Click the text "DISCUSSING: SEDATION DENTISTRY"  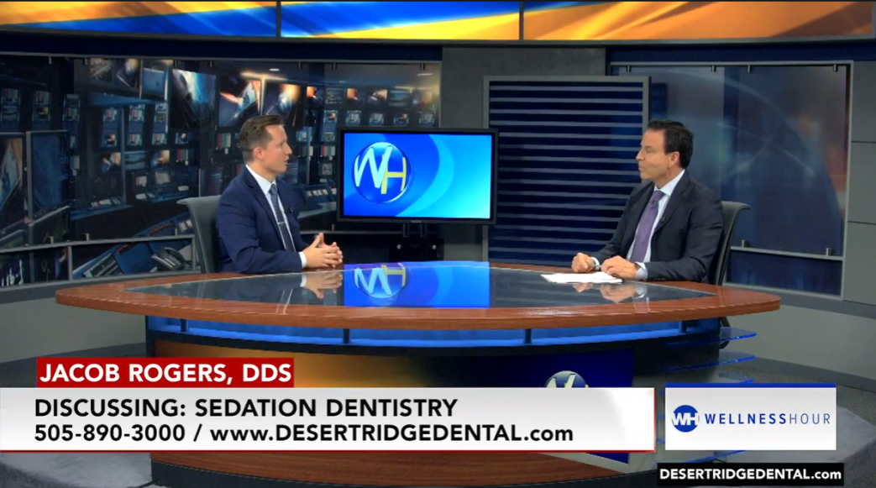(246, 408)
